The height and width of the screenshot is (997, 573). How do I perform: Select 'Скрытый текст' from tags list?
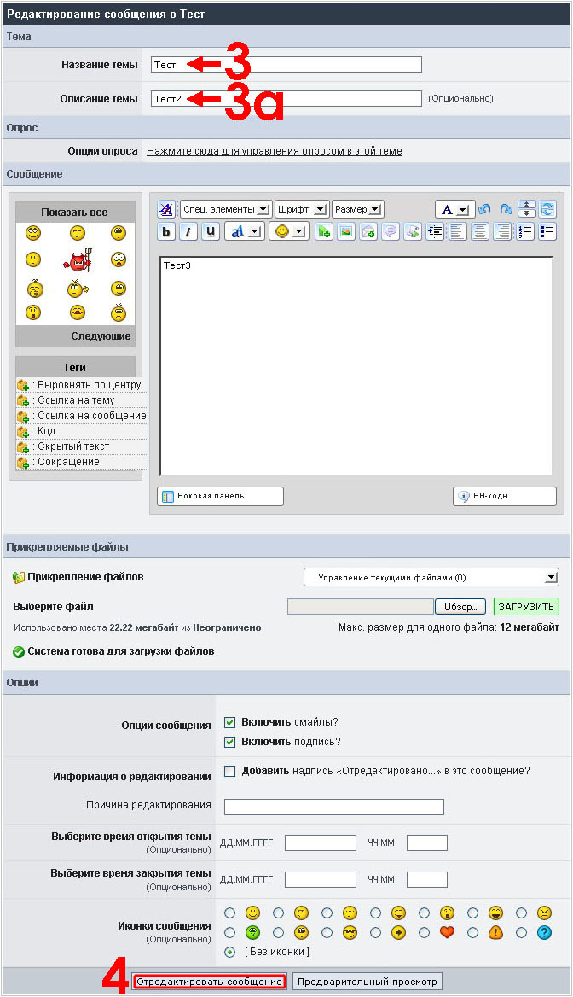tap(72, 446)
